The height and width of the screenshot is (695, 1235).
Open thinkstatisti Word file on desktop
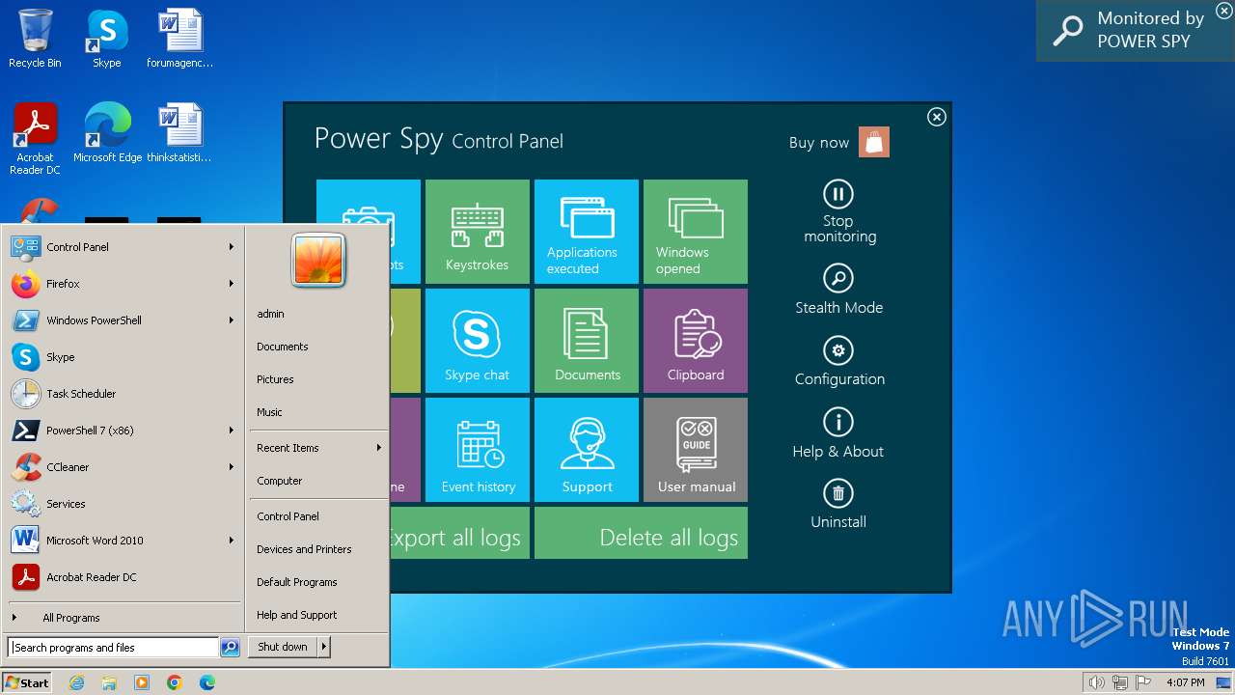[x=179, y=133]
